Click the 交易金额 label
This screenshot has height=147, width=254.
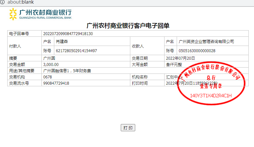[x=17, y=64]
